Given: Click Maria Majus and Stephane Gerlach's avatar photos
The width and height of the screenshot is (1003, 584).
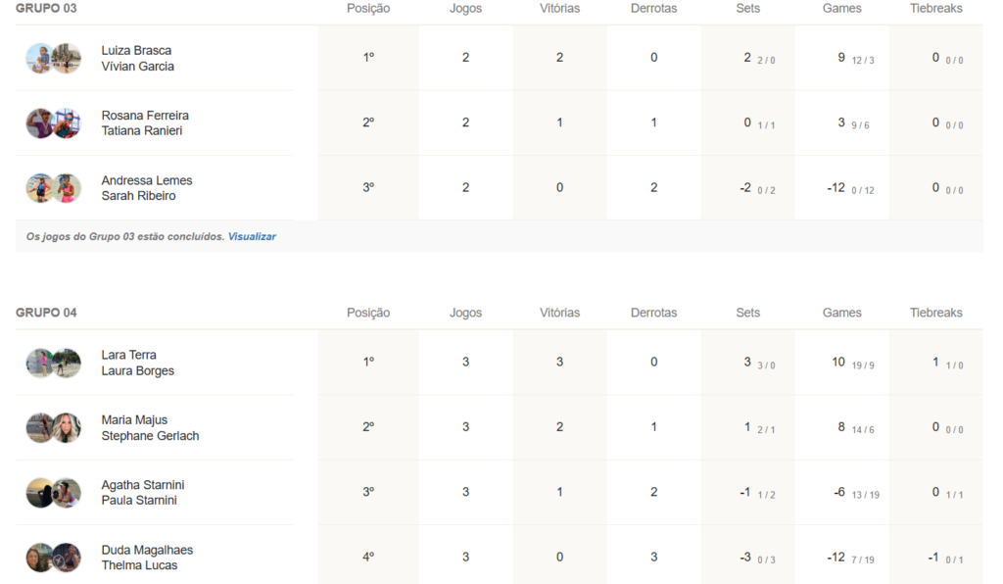Looking at the screenshot, I should [53, 428].
